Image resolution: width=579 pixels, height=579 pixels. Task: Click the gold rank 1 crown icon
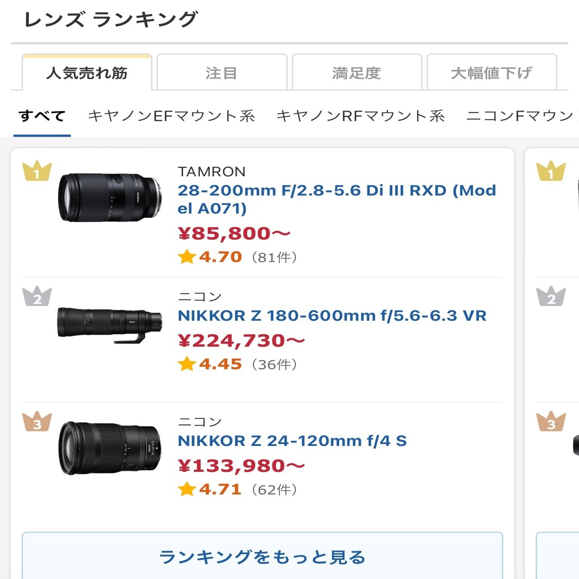(x=37, y=171)
